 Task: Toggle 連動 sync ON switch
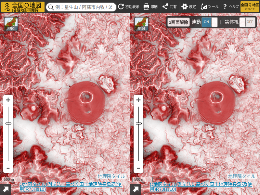click(210, 22)
